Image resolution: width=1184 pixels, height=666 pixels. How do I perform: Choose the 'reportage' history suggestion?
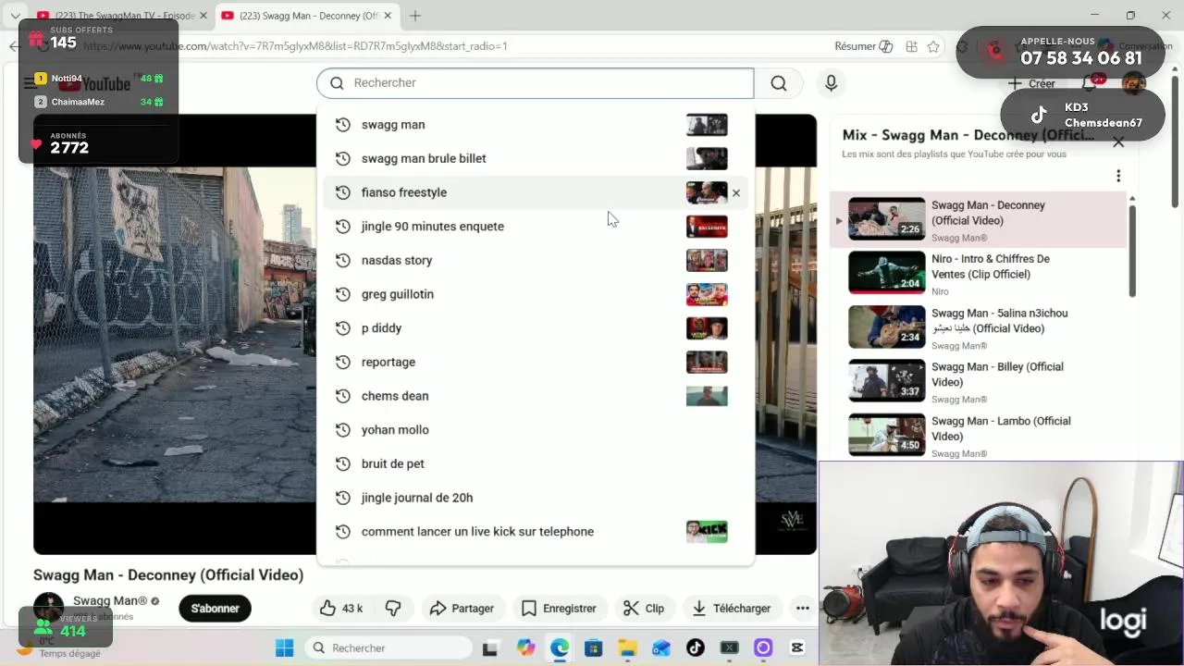pos(535,362)
